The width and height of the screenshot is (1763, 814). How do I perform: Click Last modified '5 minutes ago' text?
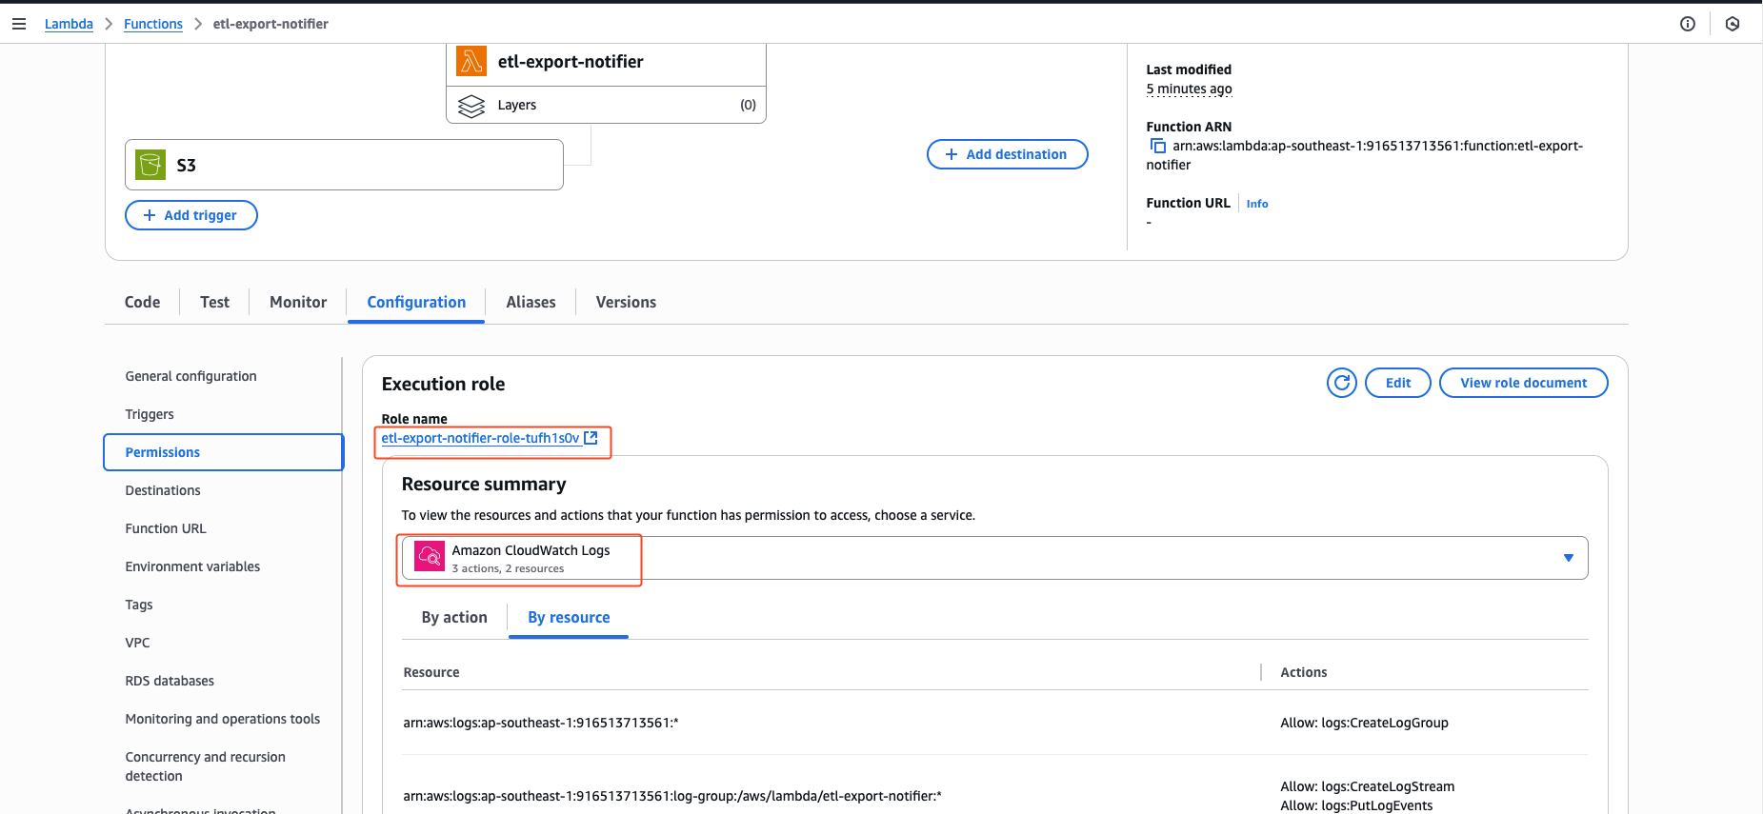tap(1189, 89)
